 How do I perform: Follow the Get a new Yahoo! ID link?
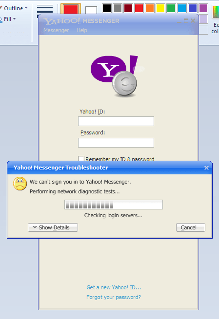114,287
